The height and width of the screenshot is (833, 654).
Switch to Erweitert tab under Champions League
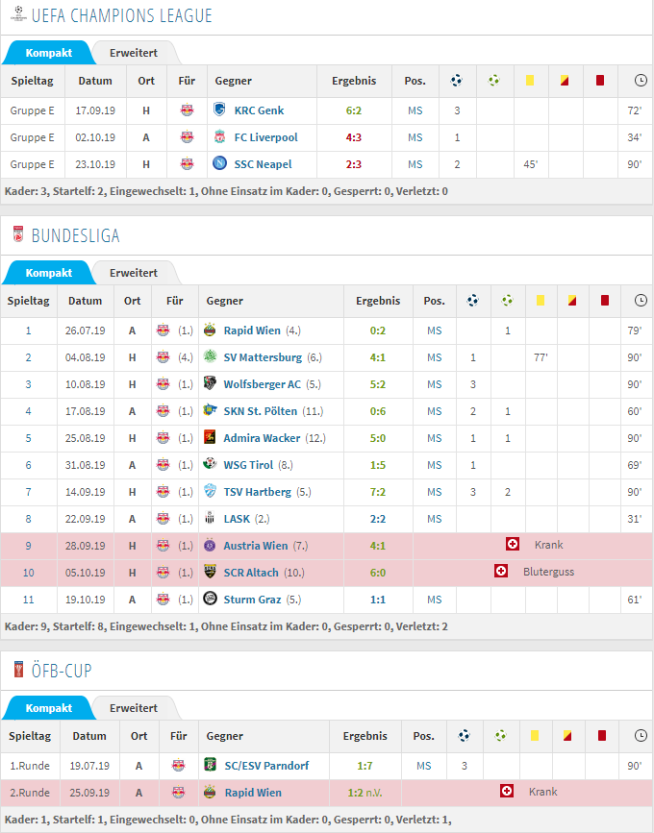click(134, 53)
